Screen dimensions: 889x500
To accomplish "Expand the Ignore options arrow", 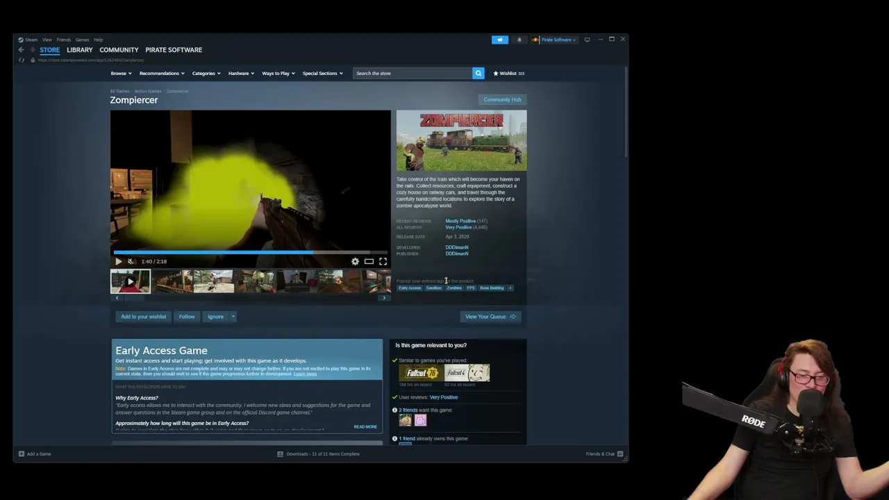I will [x=233, y=317].
